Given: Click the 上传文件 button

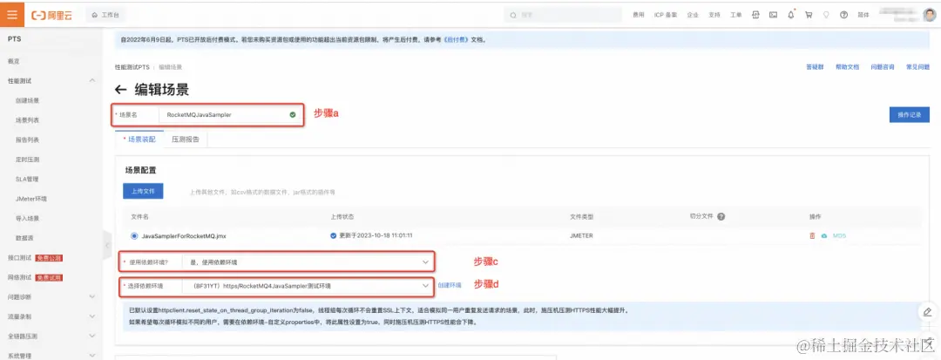Looking at the screenshot, I should pyautogui.click(x=143, y=192).
